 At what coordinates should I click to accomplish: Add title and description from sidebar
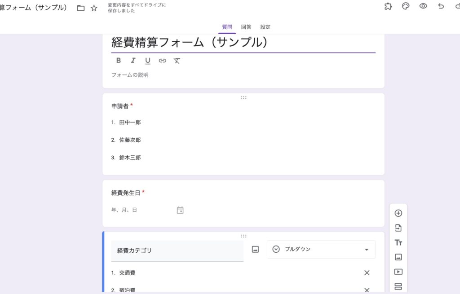pos(398,243)
